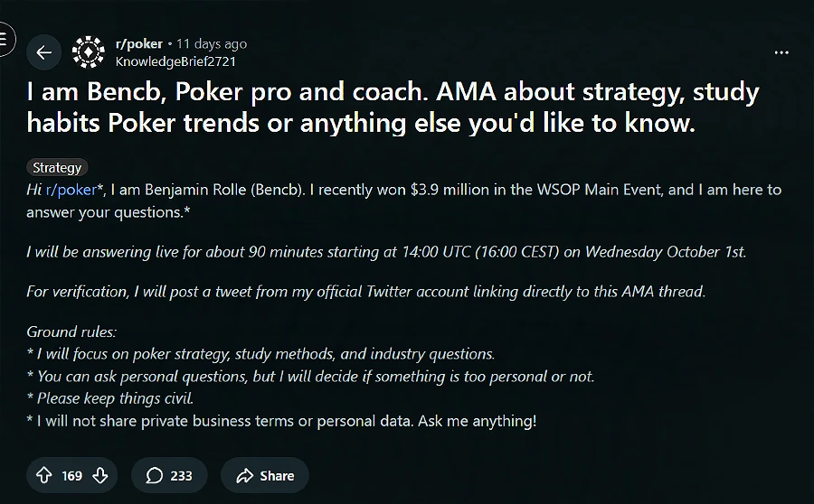The image size is (814, 504).
Task: Click the Share arrow icon
Action: click(x=243, y=475)
